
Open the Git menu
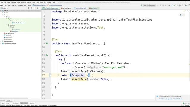[45, 2]
